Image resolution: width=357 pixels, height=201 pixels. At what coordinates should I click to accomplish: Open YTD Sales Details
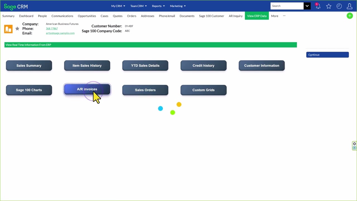[x=145, y=66]
